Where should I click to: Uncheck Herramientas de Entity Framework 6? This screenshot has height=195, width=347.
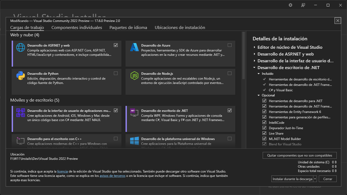pos(264,112)
